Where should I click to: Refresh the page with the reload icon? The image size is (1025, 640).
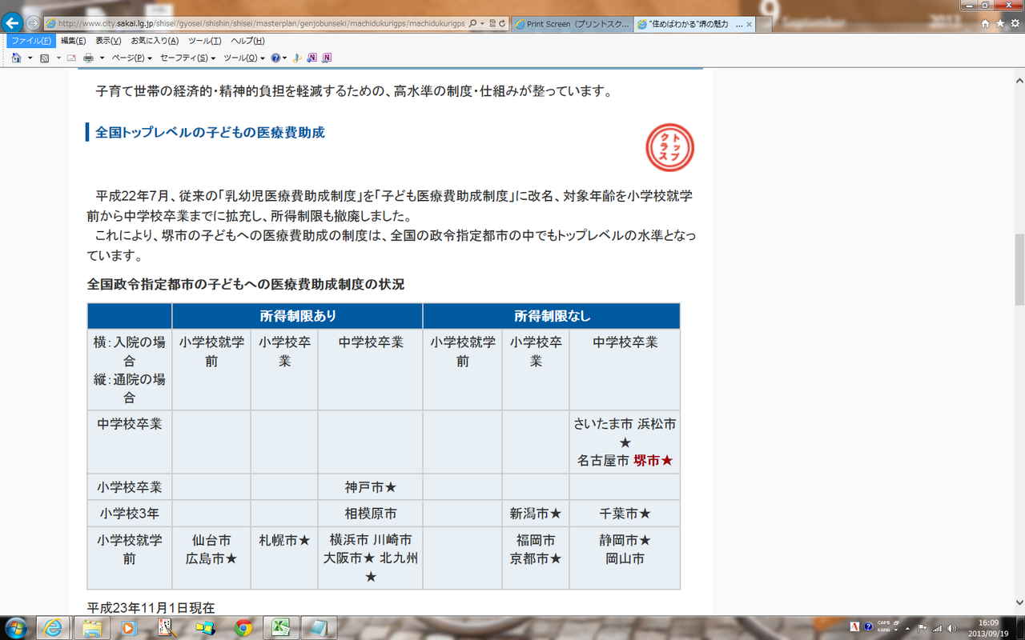(x=502, y=24)
